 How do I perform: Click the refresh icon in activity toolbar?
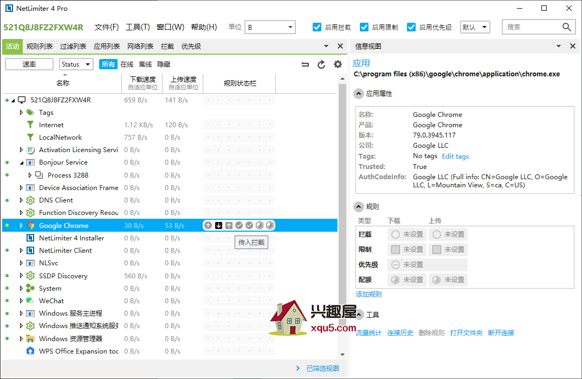[x=321, y=64]
